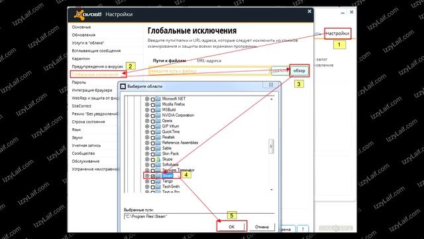This screenshot has height=239, width=424.
Task: Click the Softobase folder icon
Action: (158, 165)
